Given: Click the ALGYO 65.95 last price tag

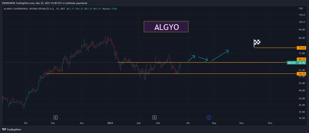Looking at the screenshot, I should [296, 63].
